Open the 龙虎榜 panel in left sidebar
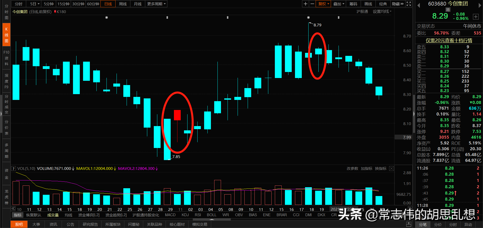The image size is (483, 228). point(6,196)
